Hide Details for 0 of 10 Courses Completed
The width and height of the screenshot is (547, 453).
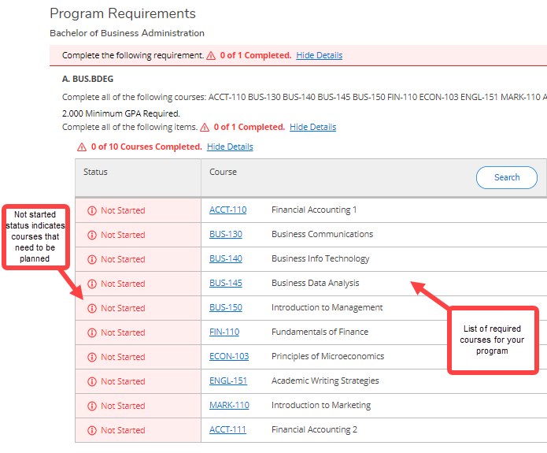click(x=230, y=147)
